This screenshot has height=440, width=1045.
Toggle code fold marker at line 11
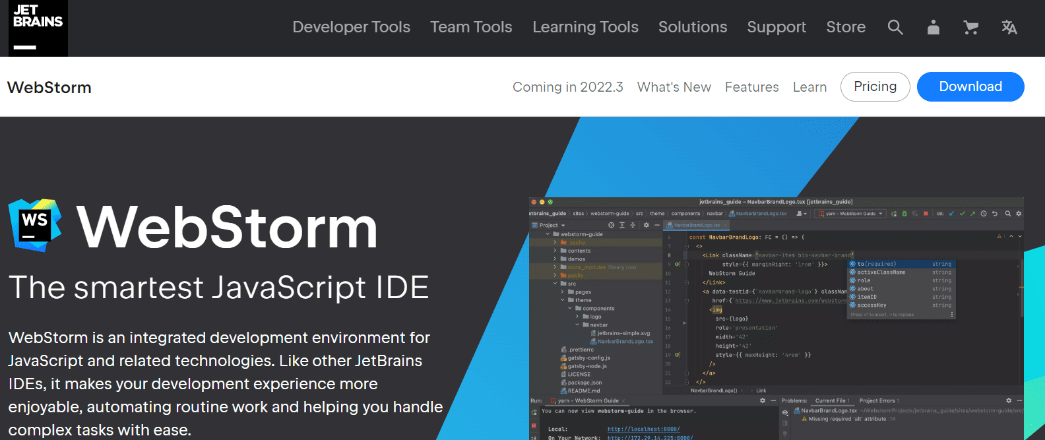tap(687, 282)
